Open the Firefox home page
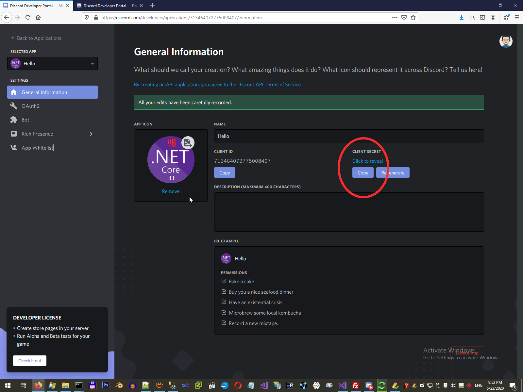 tap(38, 17)
